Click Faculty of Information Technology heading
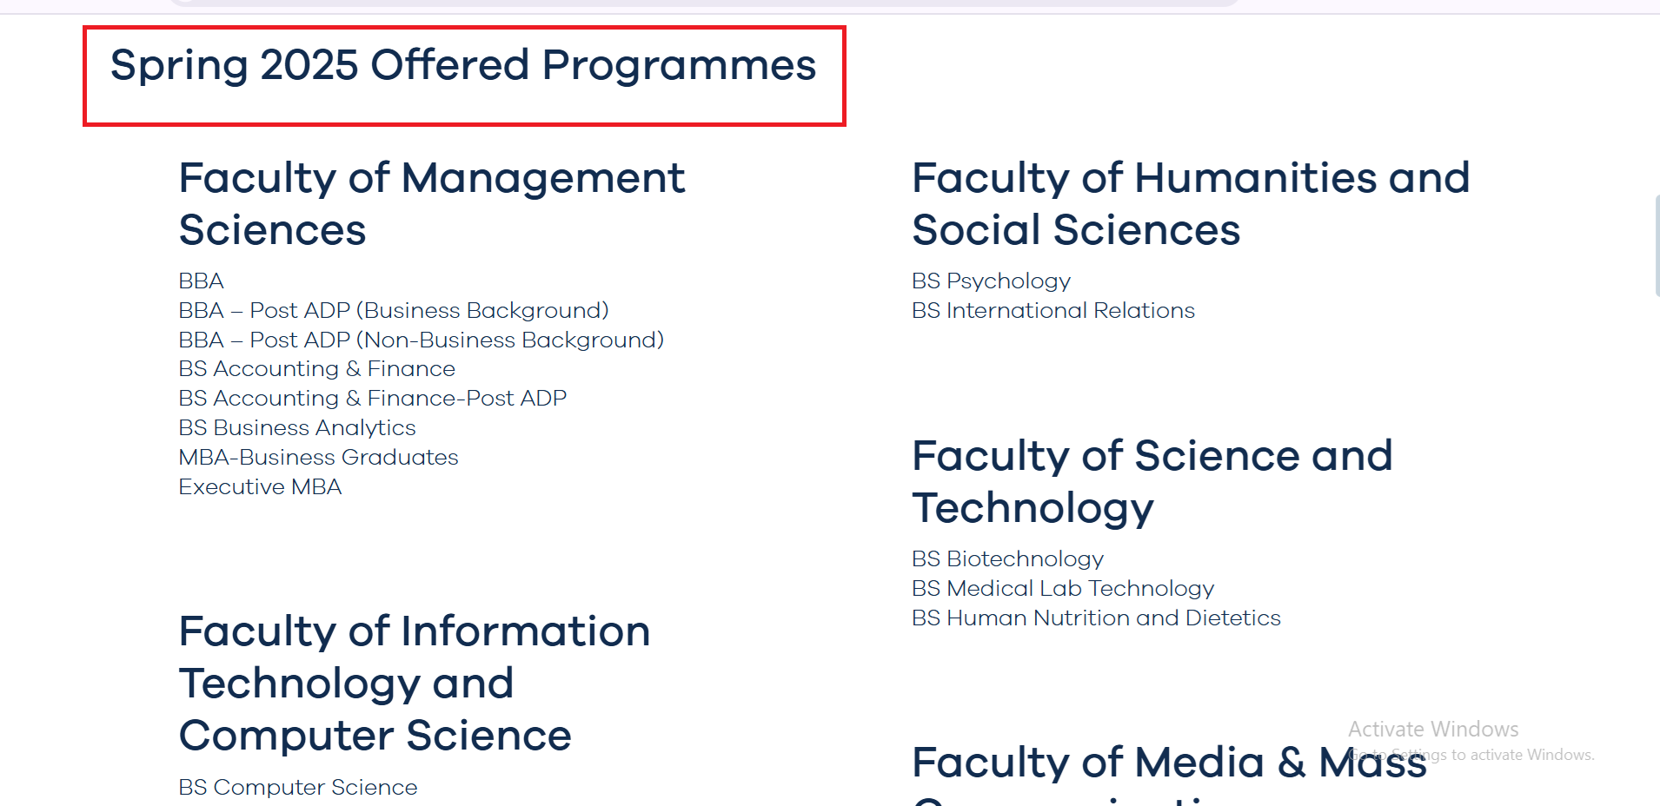 (x=415, y=684)
